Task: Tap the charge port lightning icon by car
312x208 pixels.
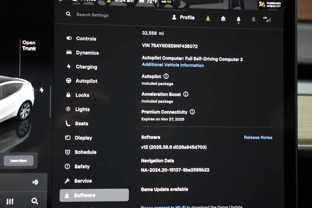Action: pos(42,90)
